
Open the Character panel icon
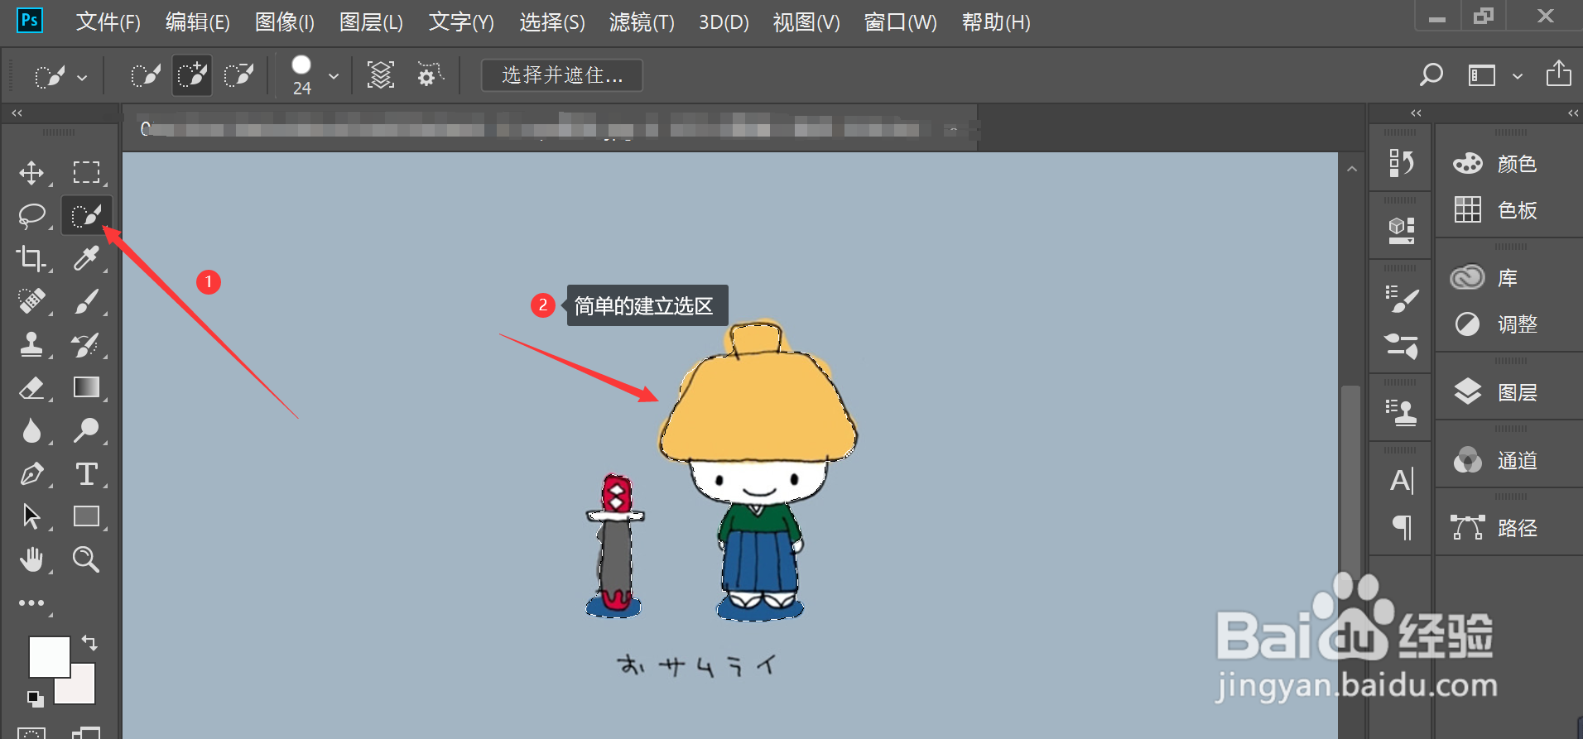click(1402, 480)
